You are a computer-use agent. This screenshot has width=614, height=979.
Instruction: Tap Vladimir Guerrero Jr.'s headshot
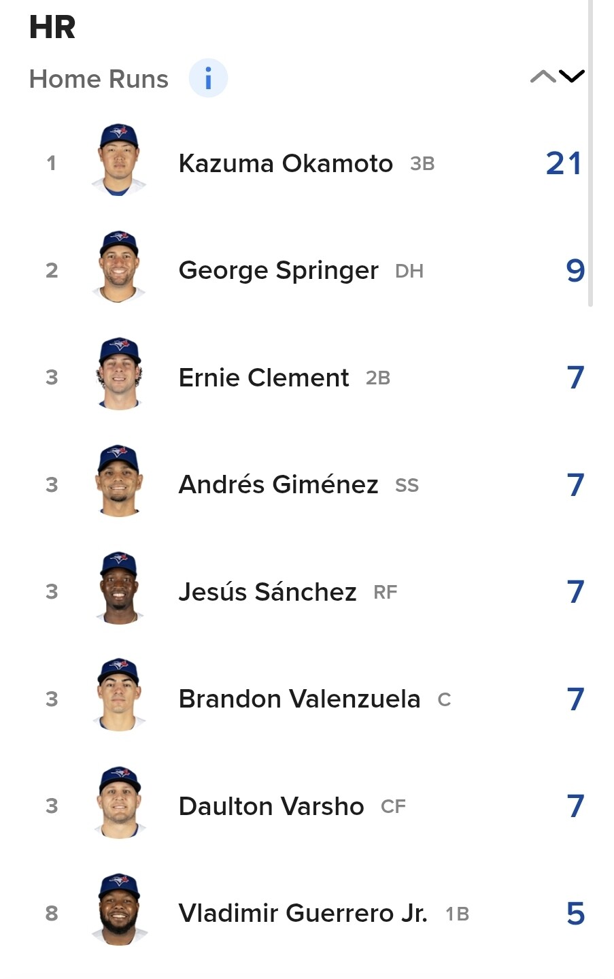coord(119,910)
